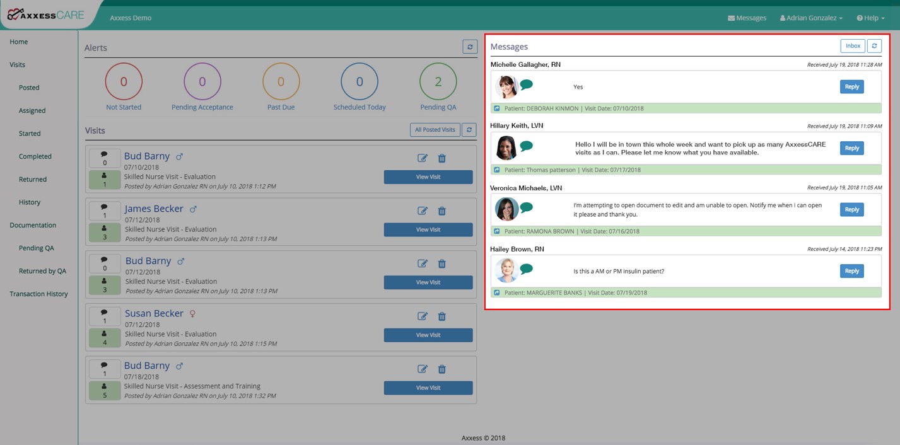This screenshot has width=900, height=445.
Task: Refresh the Alerts panel
Action: tap(469, 47)
